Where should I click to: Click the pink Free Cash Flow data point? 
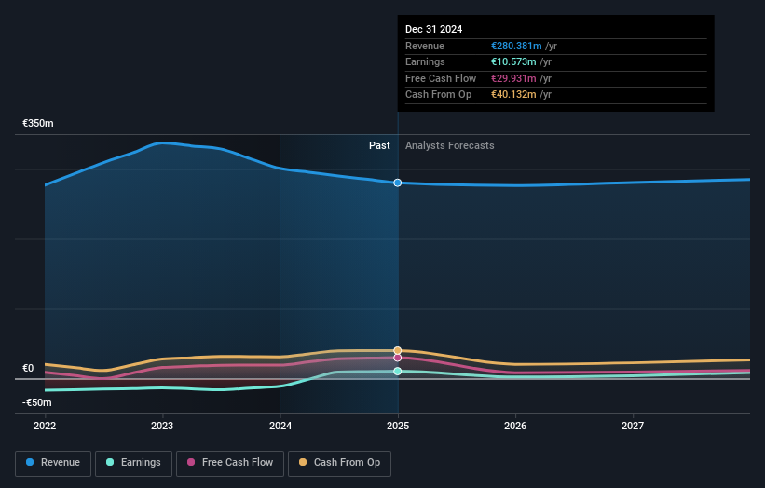(x=398, y=358)
